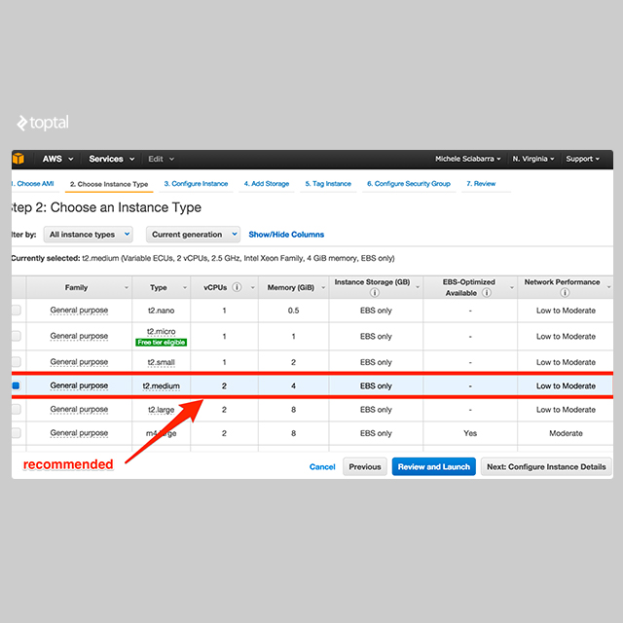623x623 pixels.
Task: Click the Yes EBS-Optimized cell
Action: [x=470, y=433]
